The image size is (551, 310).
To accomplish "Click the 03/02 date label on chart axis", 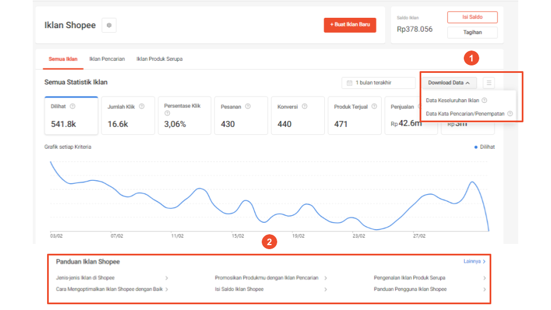I will tap(56, 236).
